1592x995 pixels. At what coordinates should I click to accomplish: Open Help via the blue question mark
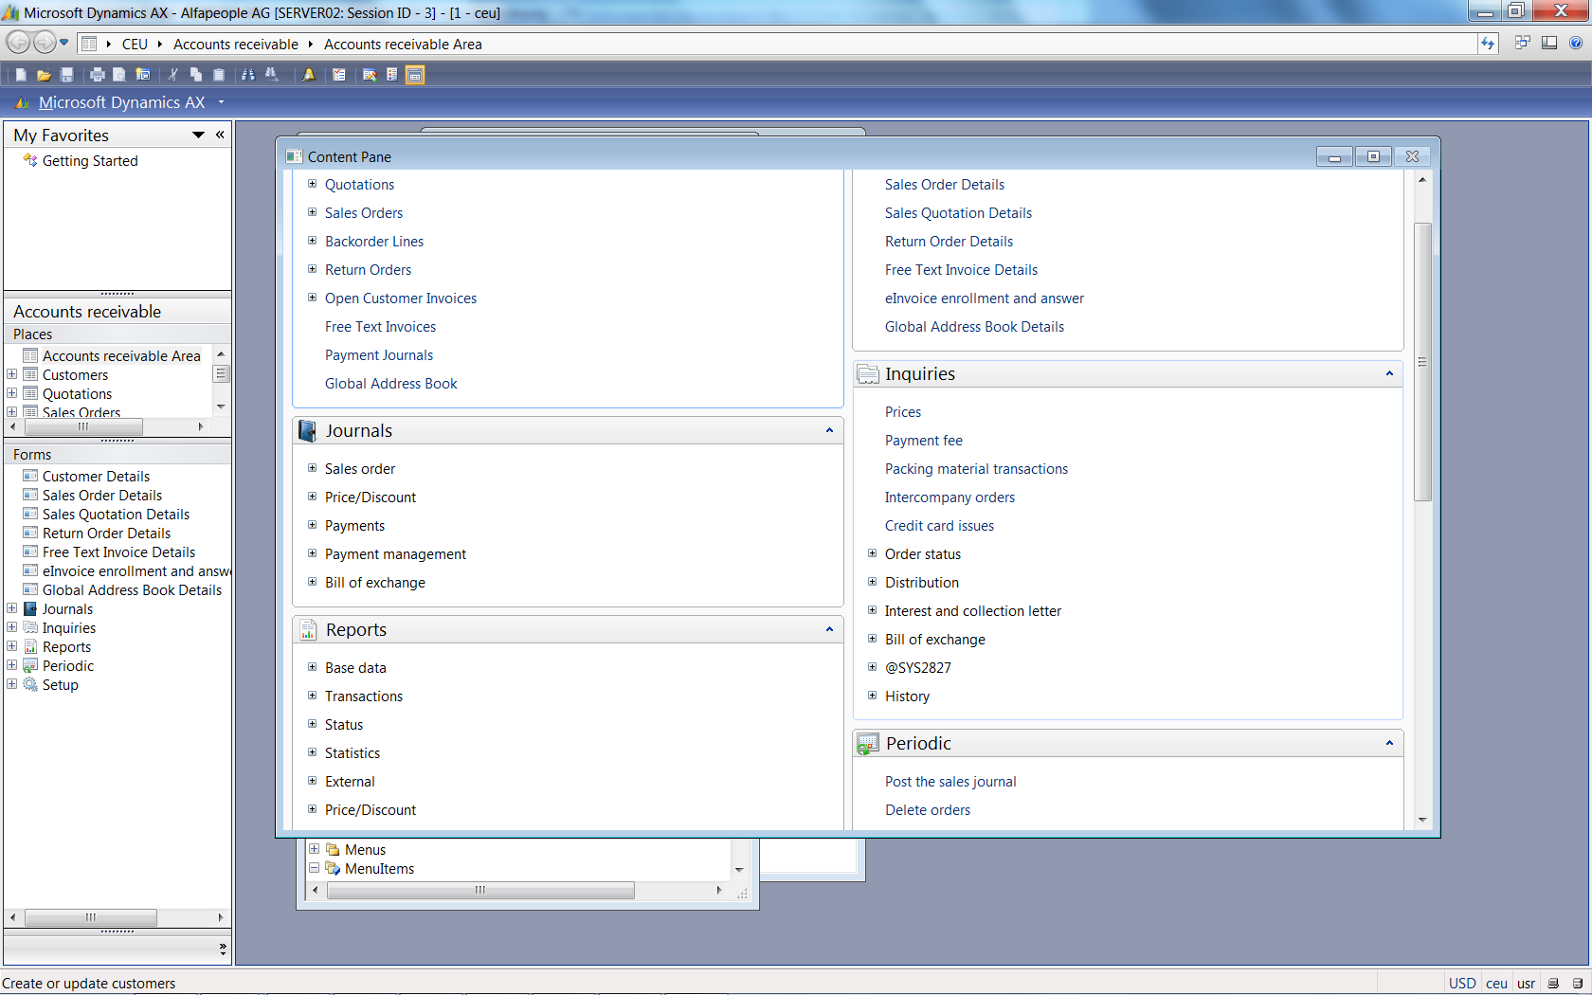(1575, 43)
